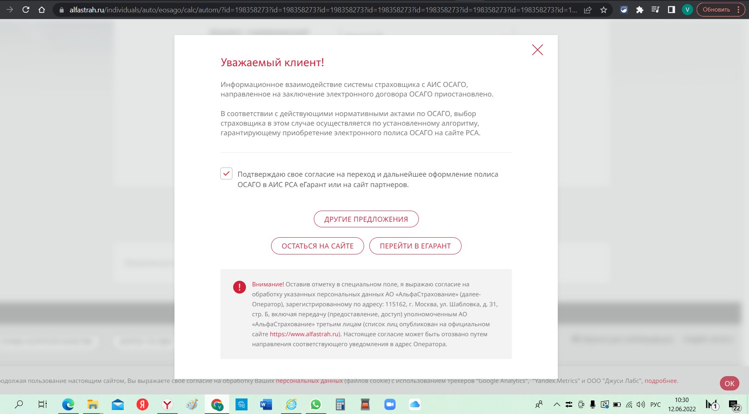
Task: Open the browser Extensions puzzle icon
Action: coord(640,10)
